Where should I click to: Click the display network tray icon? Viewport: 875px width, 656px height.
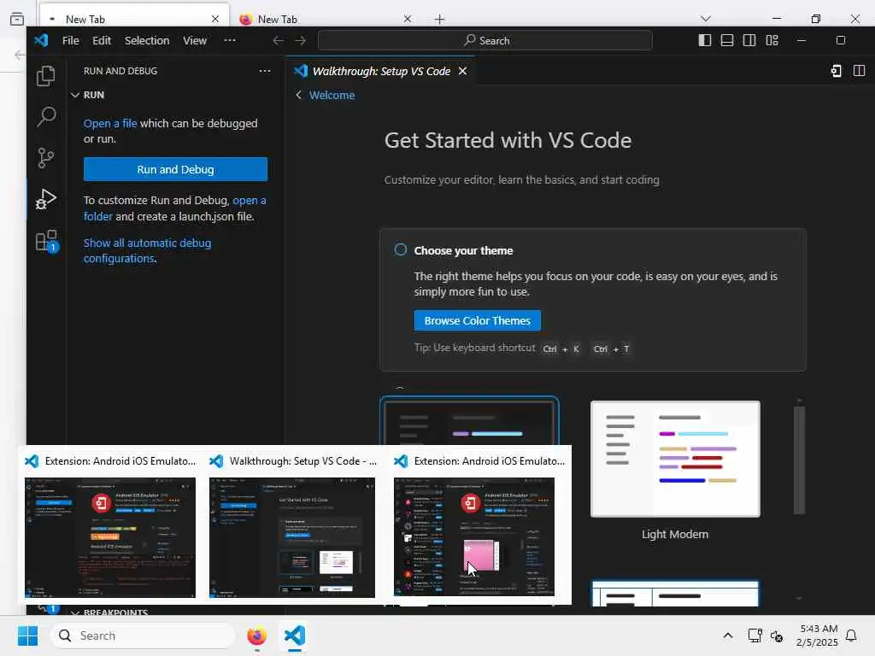point(755,635)
